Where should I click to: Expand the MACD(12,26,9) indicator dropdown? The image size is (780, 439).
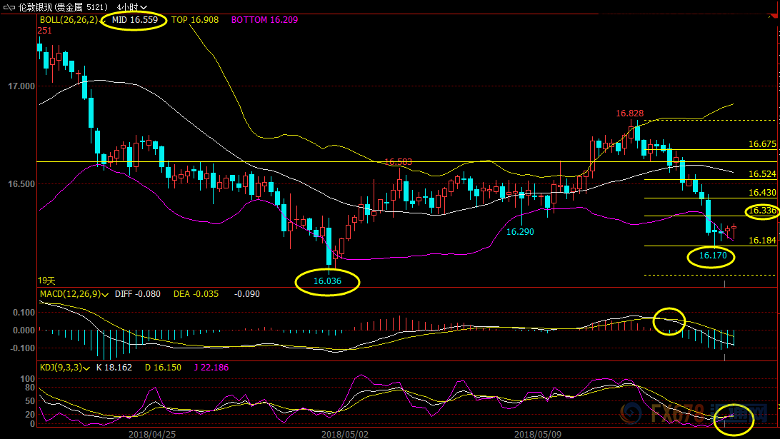point(105,294)
